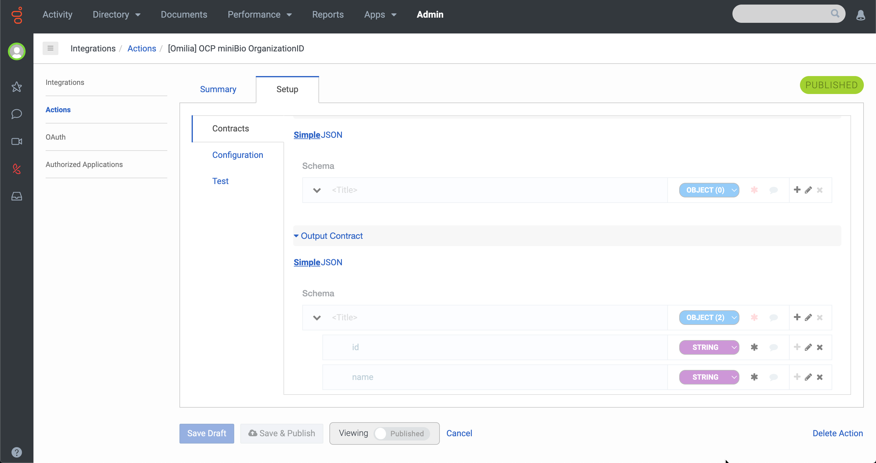The width and height of the screenshot is (876, 463).
Task: Click the top search input field
Action: coord(782,14)
